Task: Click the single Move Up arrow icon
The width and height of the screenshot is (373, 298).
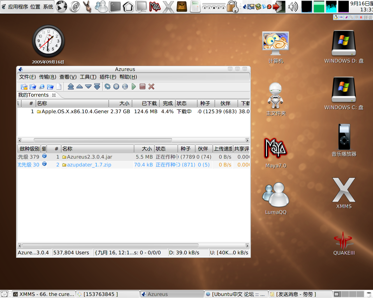Action: 80,86
